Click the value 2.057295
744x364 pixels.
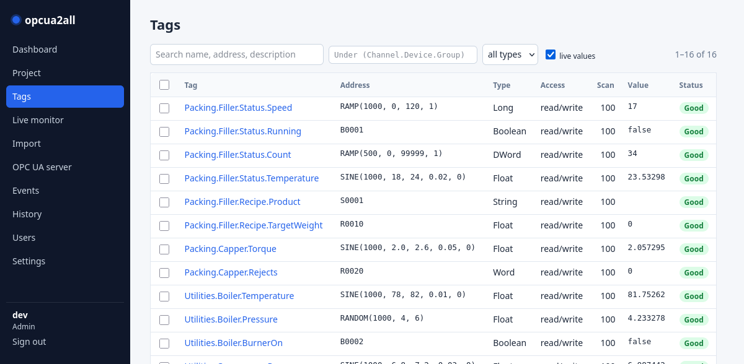[x=646, y=248]
